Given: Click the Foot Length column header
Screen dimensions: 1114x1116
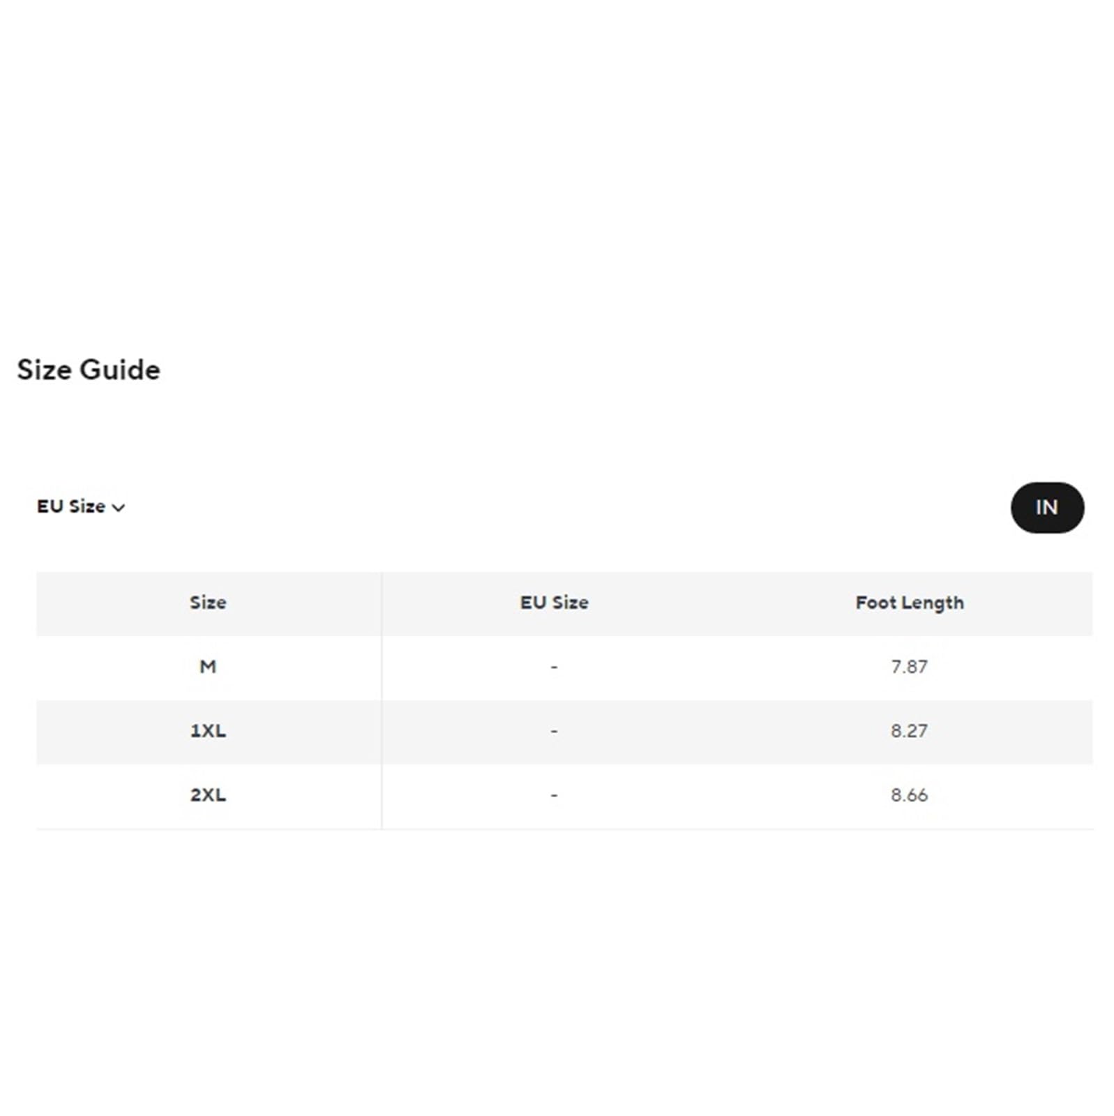Looking at the screenshot, I should tap(909, 603).
